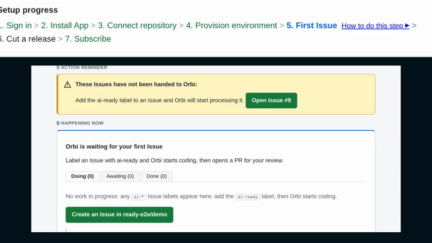Click the icon beside HAPPENING NOW heading
This screenshot has width=432, height=243.
click(58, 123)
